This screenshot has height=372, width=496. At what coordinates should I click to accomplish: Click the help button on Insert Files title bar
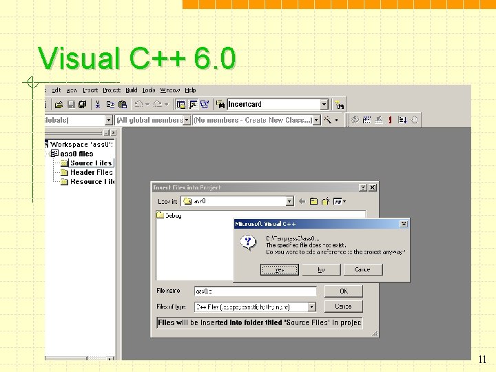363,187
